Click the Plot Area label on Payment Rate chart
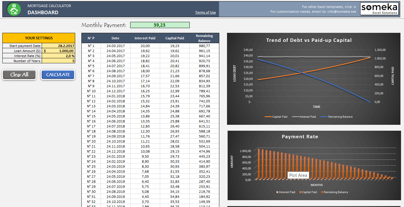404x207 pixels. pos(298,175)
